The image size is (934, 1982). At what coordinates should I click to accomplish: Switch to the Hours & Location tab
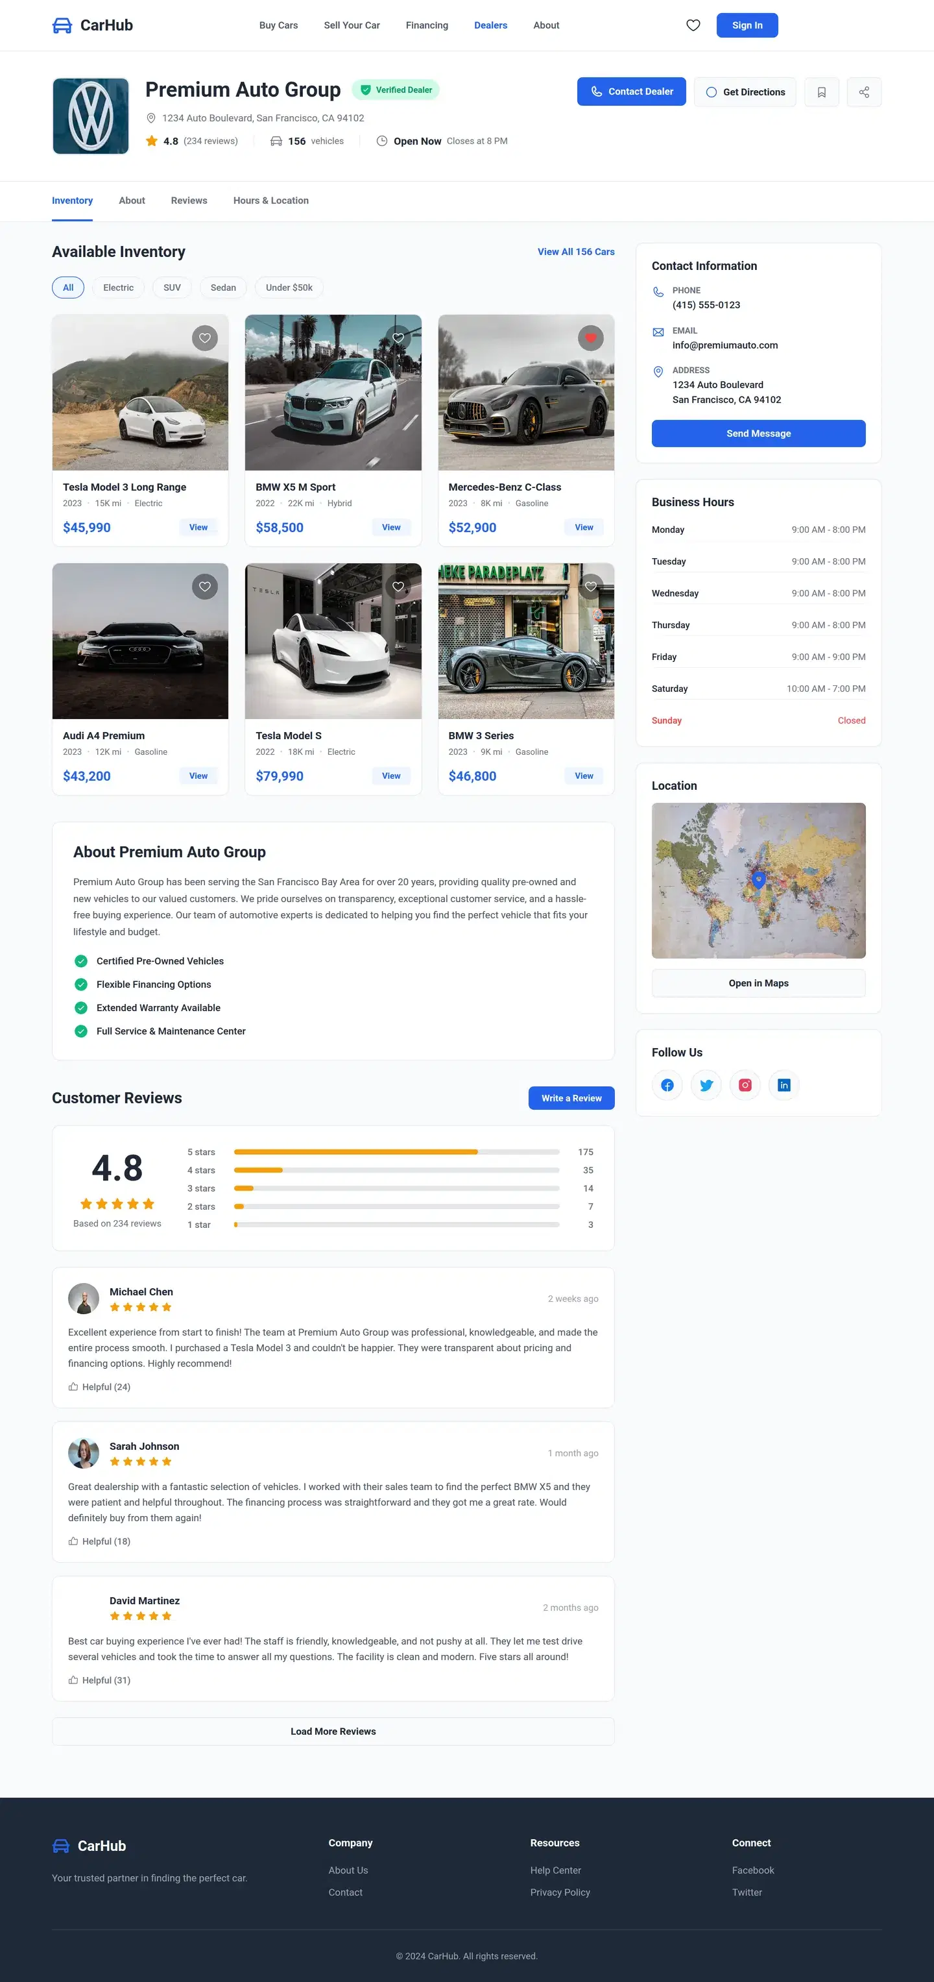pyautogui.click(x=270, y=201)
